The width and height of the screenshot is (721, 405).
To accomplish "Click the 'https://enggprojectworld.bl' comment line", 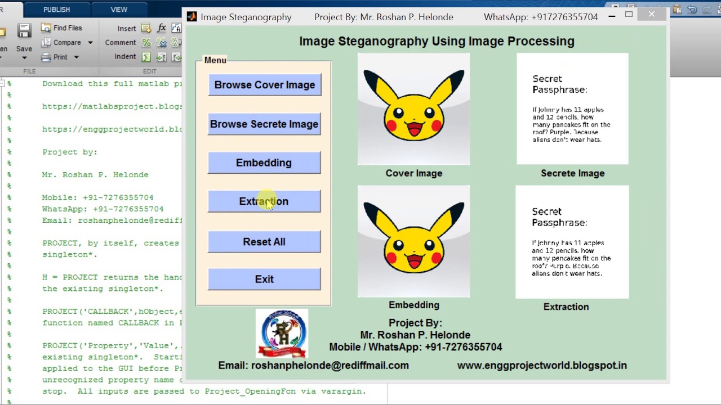I will [x=112, y=129].
